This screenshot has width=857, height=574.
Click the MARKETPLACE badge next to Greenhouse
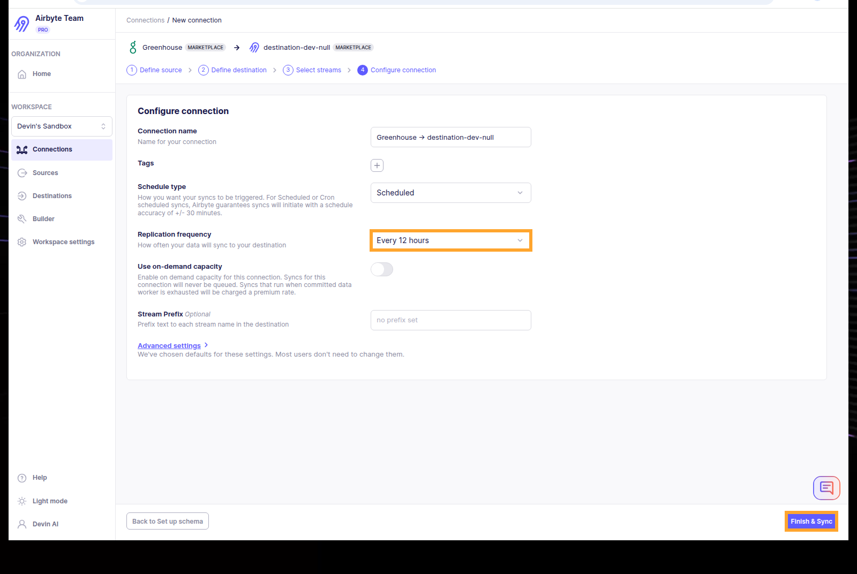click(206, 48)
